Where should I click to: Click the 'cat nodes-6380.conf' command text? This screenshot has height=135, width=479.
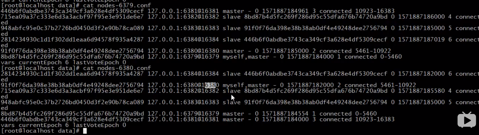117,68
